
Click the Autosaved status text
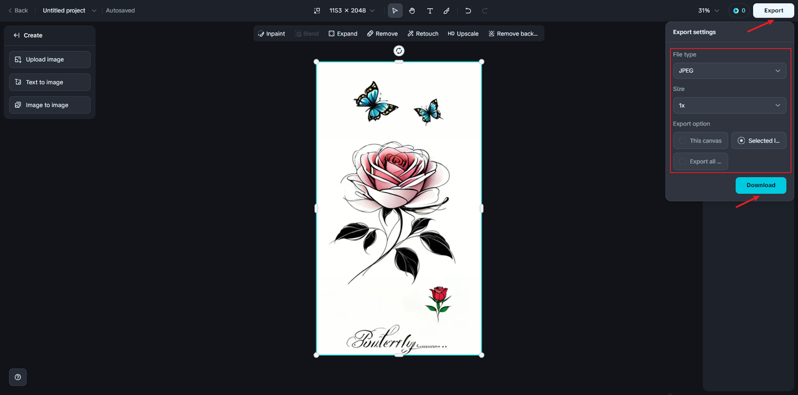click(x=120, y=11)
